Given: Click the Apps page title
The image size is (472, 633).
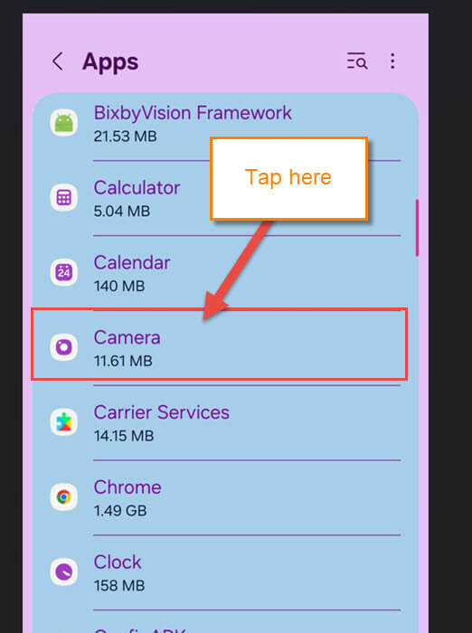Looking at the screenshot, I should [x=110, y=62].
